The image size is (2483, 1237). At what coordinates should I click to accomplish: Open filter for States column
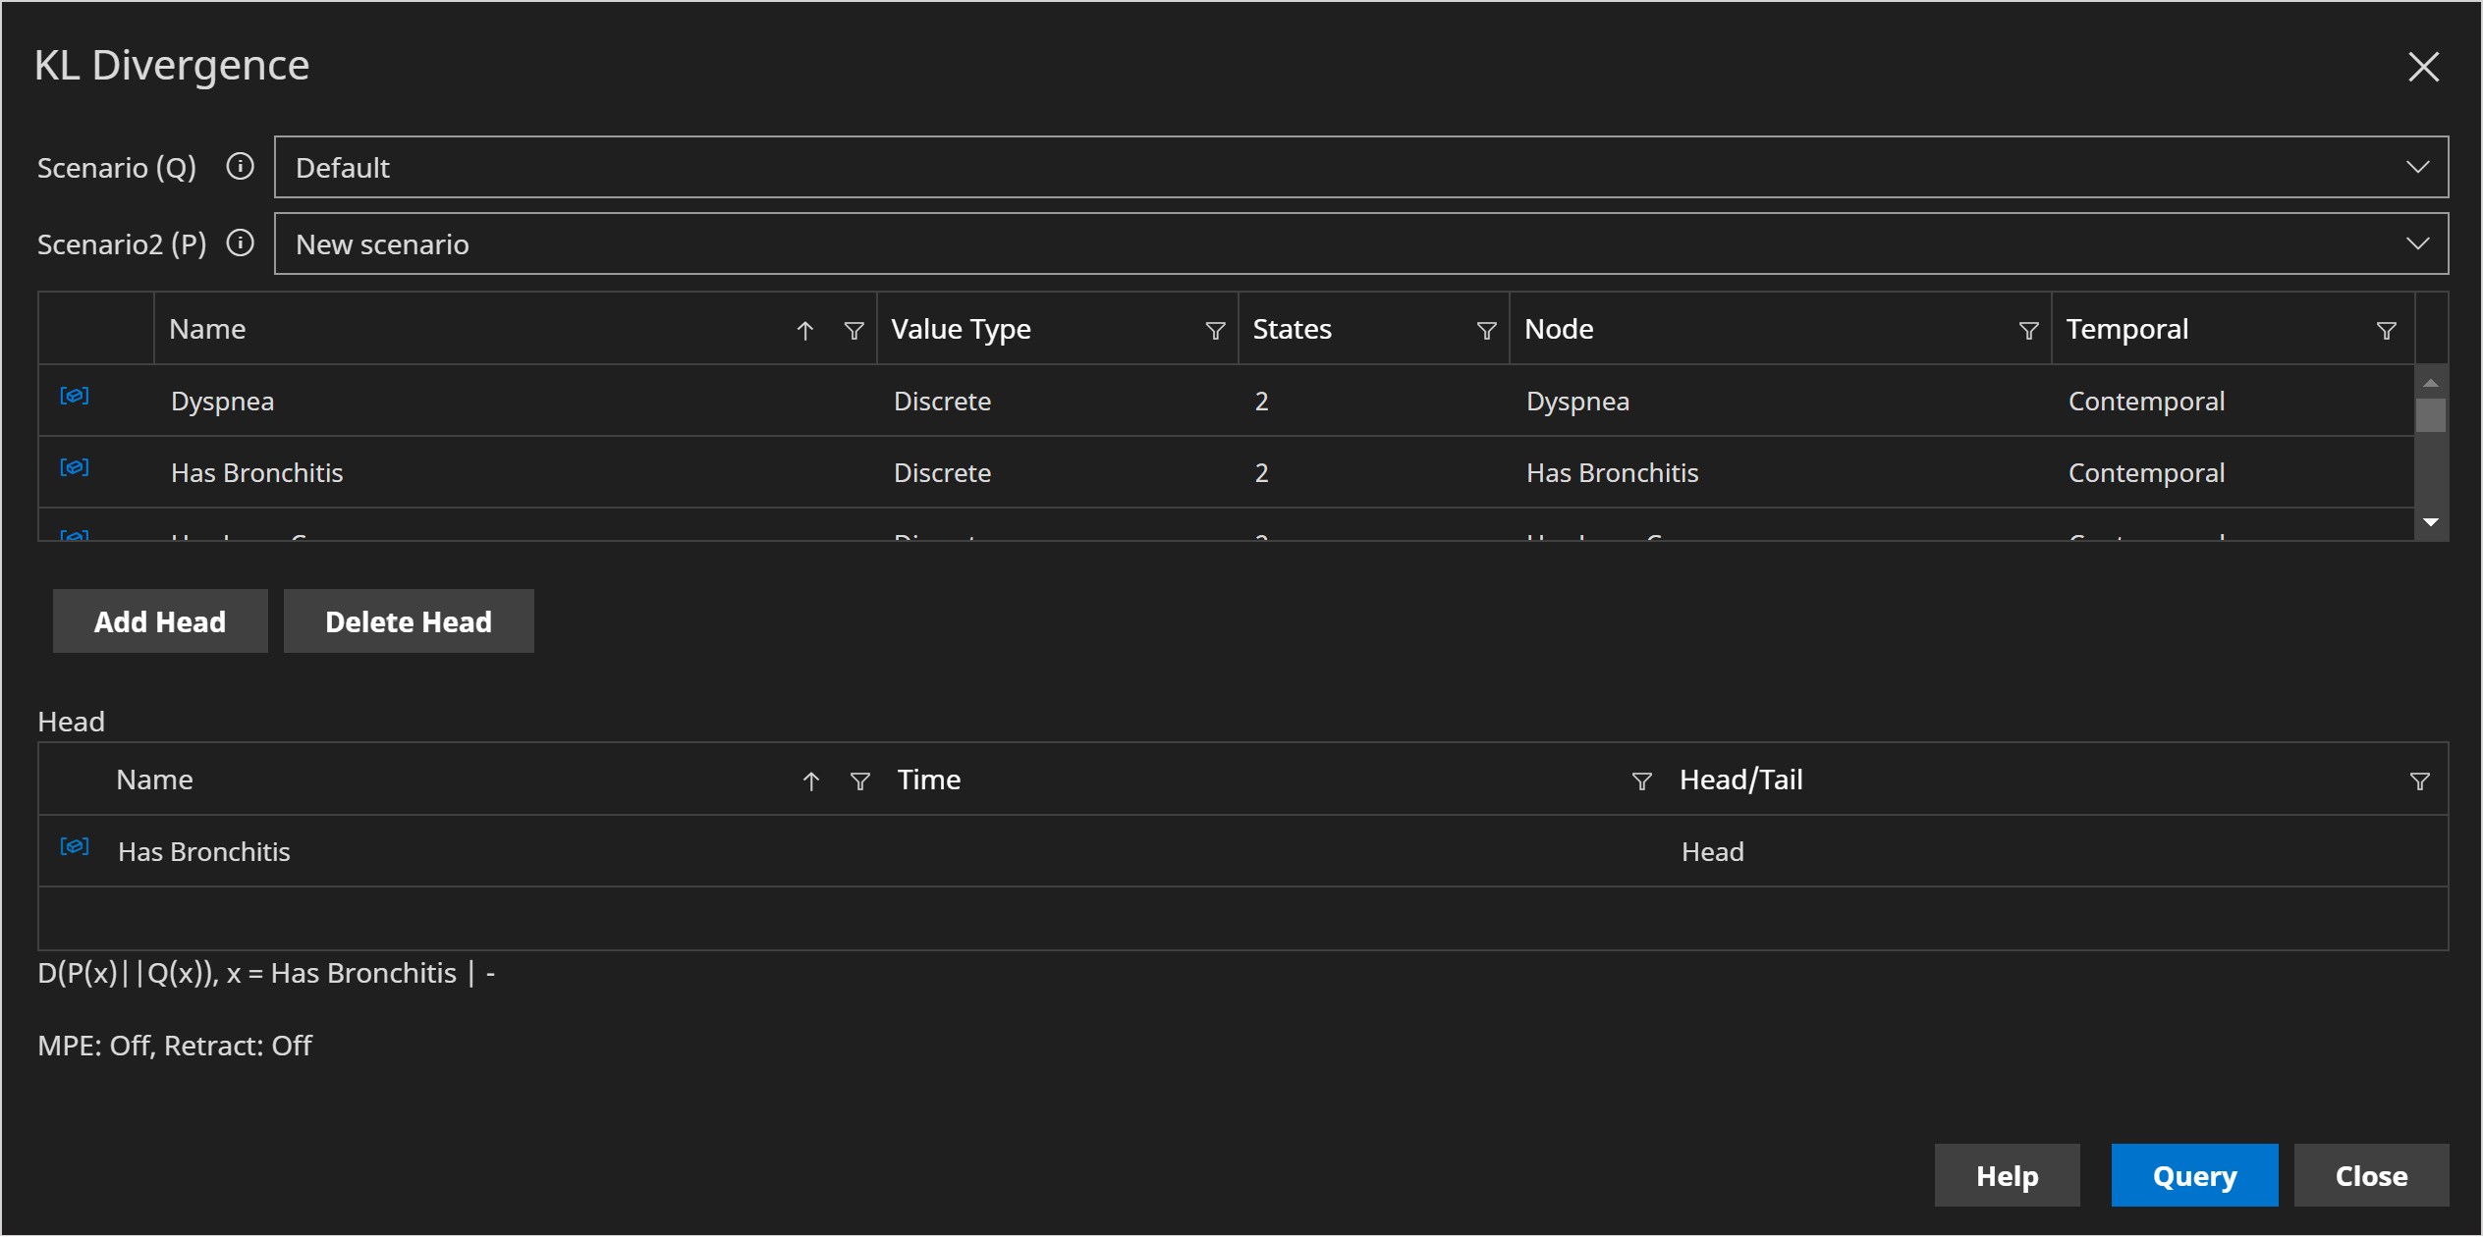(x=1486, y=331)
